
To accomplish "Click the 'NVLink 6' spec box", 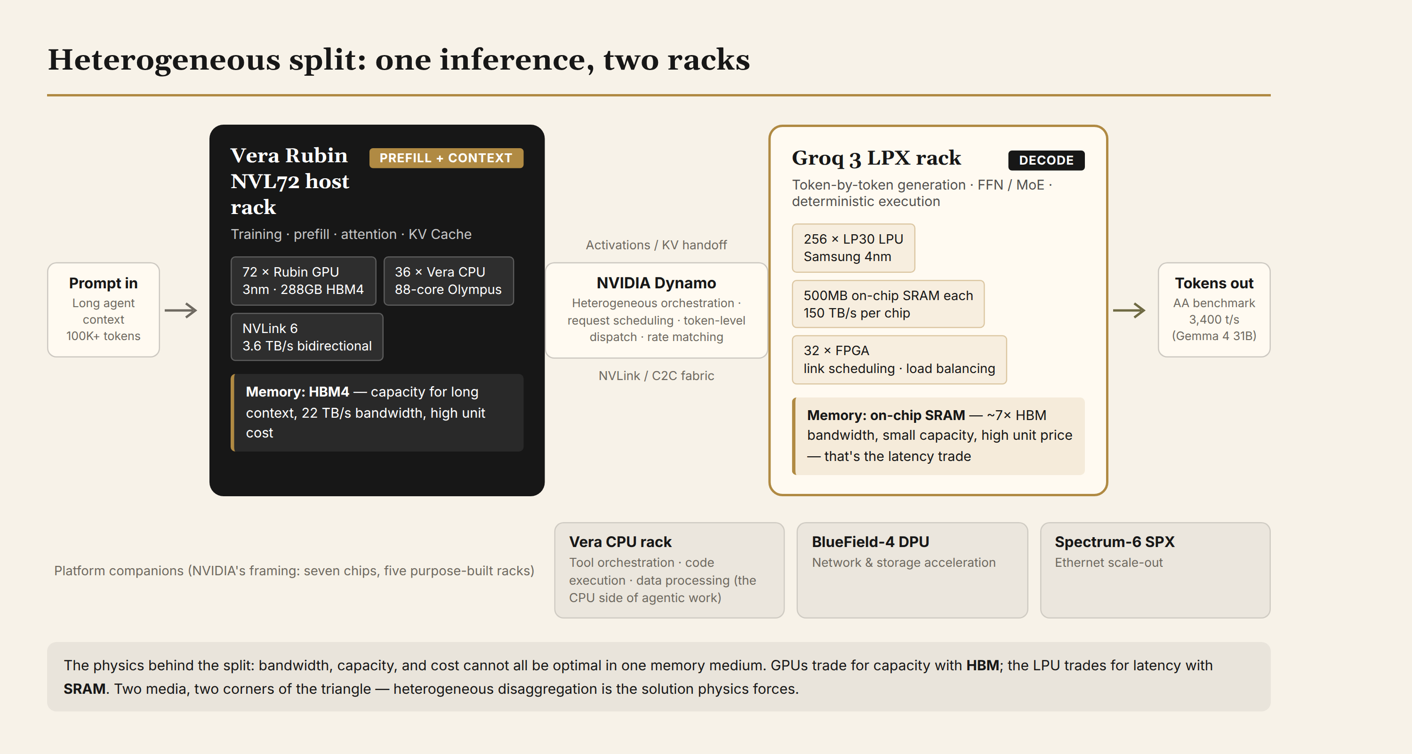I will (307, 337).
